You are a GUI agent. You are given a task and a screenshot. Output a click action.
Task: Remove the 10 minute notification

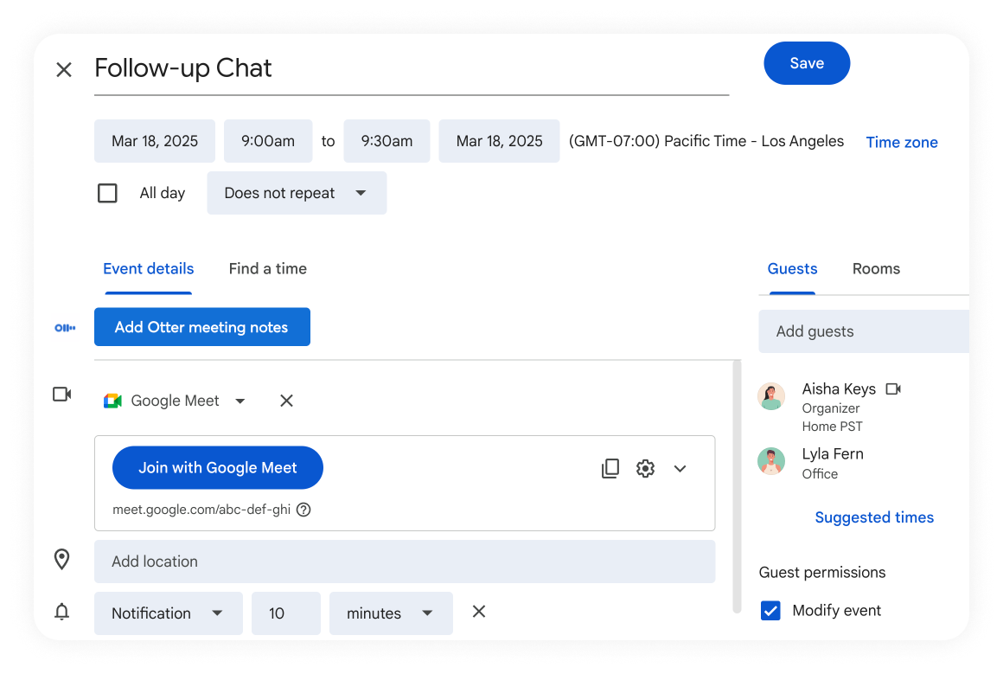pyautogui.click(x=478, y=612)
